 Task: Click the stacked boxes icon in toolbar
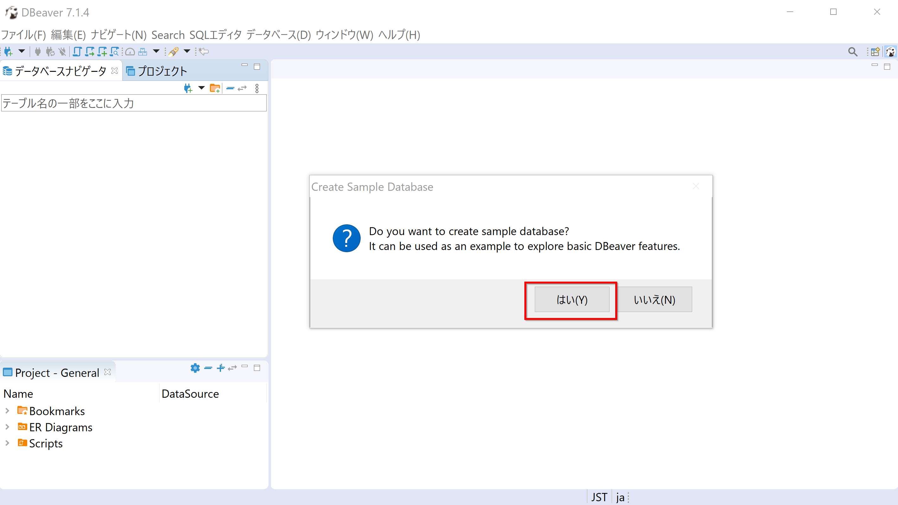point(143,52)
